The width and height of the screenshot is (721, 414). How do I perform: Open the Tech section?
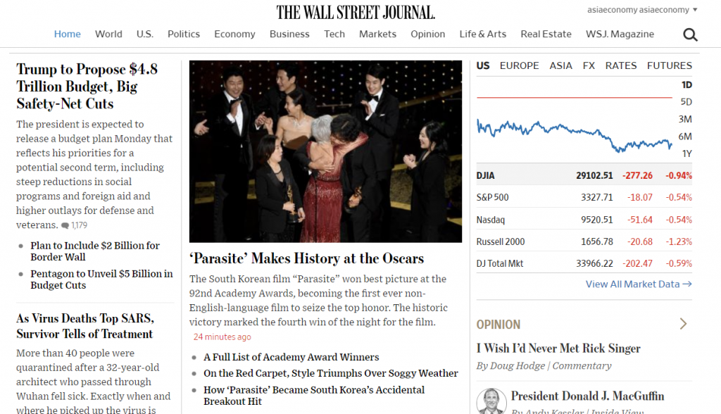[334, 34]
